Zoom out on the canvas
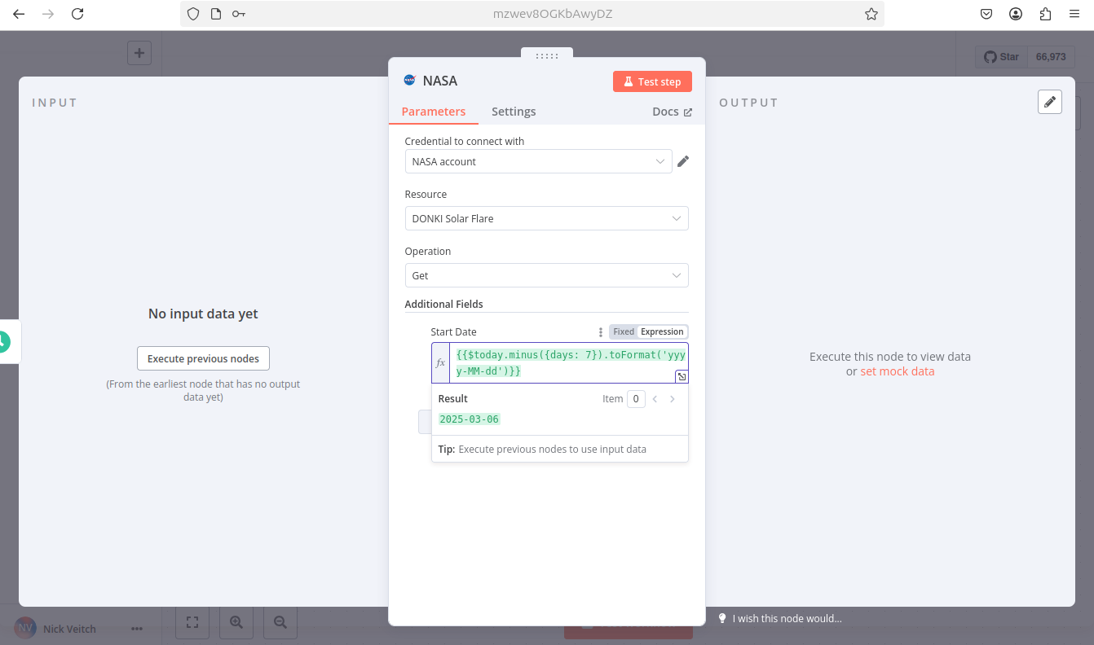 (280, 622)
